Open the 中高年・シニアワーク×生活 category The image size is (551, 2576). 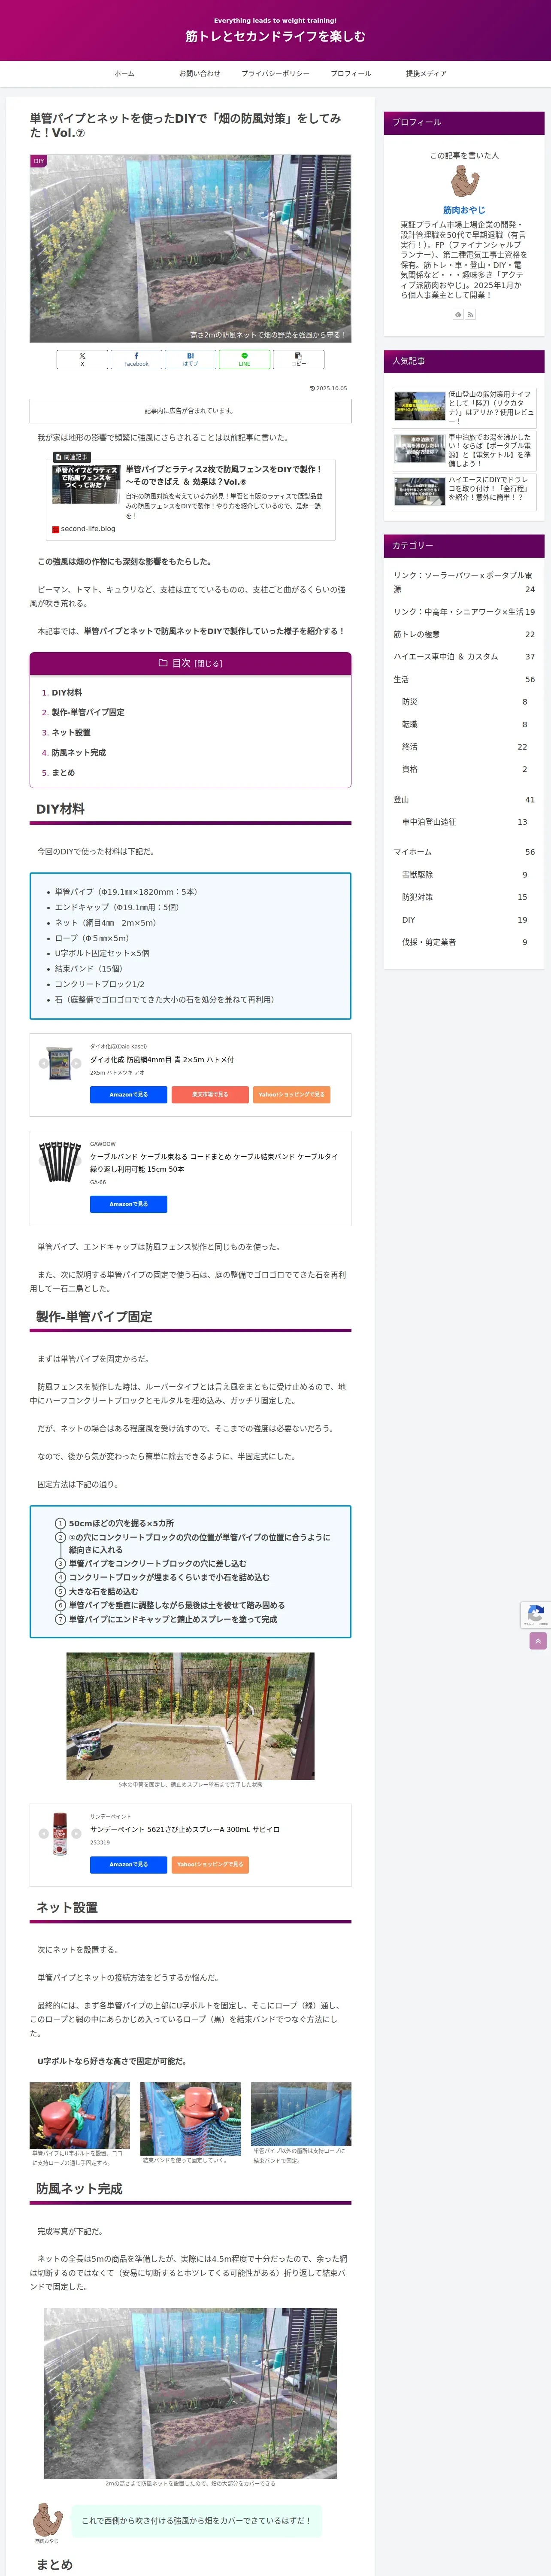coord(464,612)
